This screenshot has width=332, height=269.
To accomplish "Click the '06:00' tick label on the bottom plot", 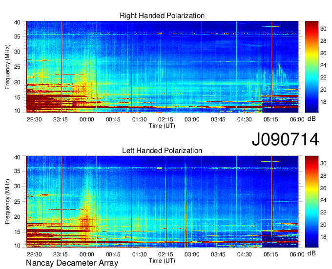I will (297, 254).
